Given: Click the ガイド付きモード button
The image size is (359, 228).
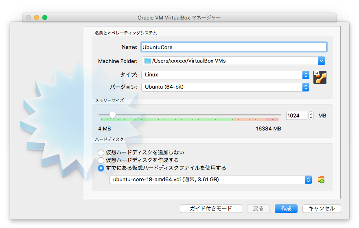Looking at the screenshot, I should 211,208.
